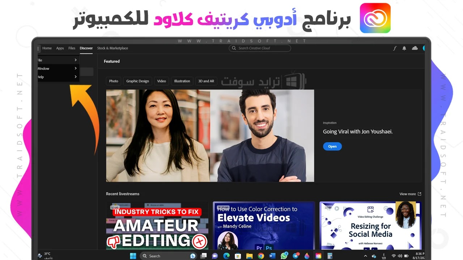Click View more under Recent livestreams
Screen dimensions: 463x260
408,194
